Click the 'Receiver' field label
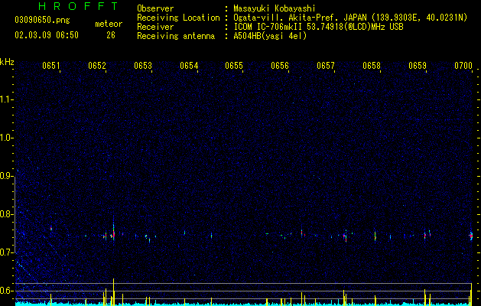Screen dimensions: 481x306 155,27
